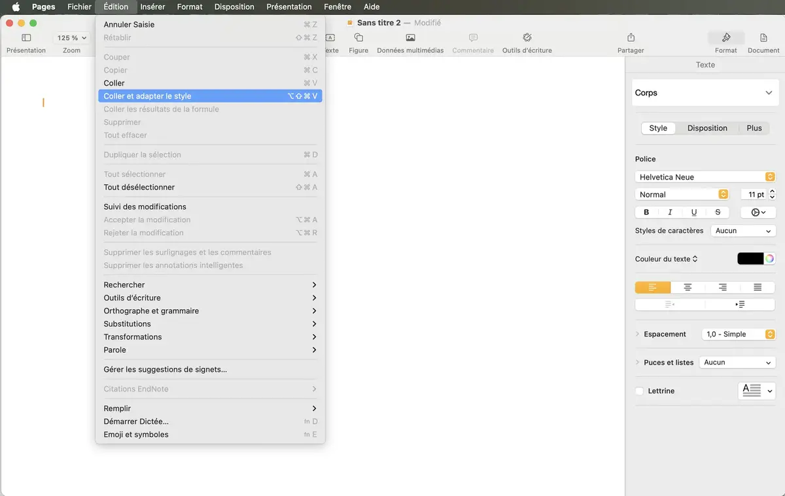
Task: Click the Figure shapes toolbar icon
Action: tap(358, 39)
